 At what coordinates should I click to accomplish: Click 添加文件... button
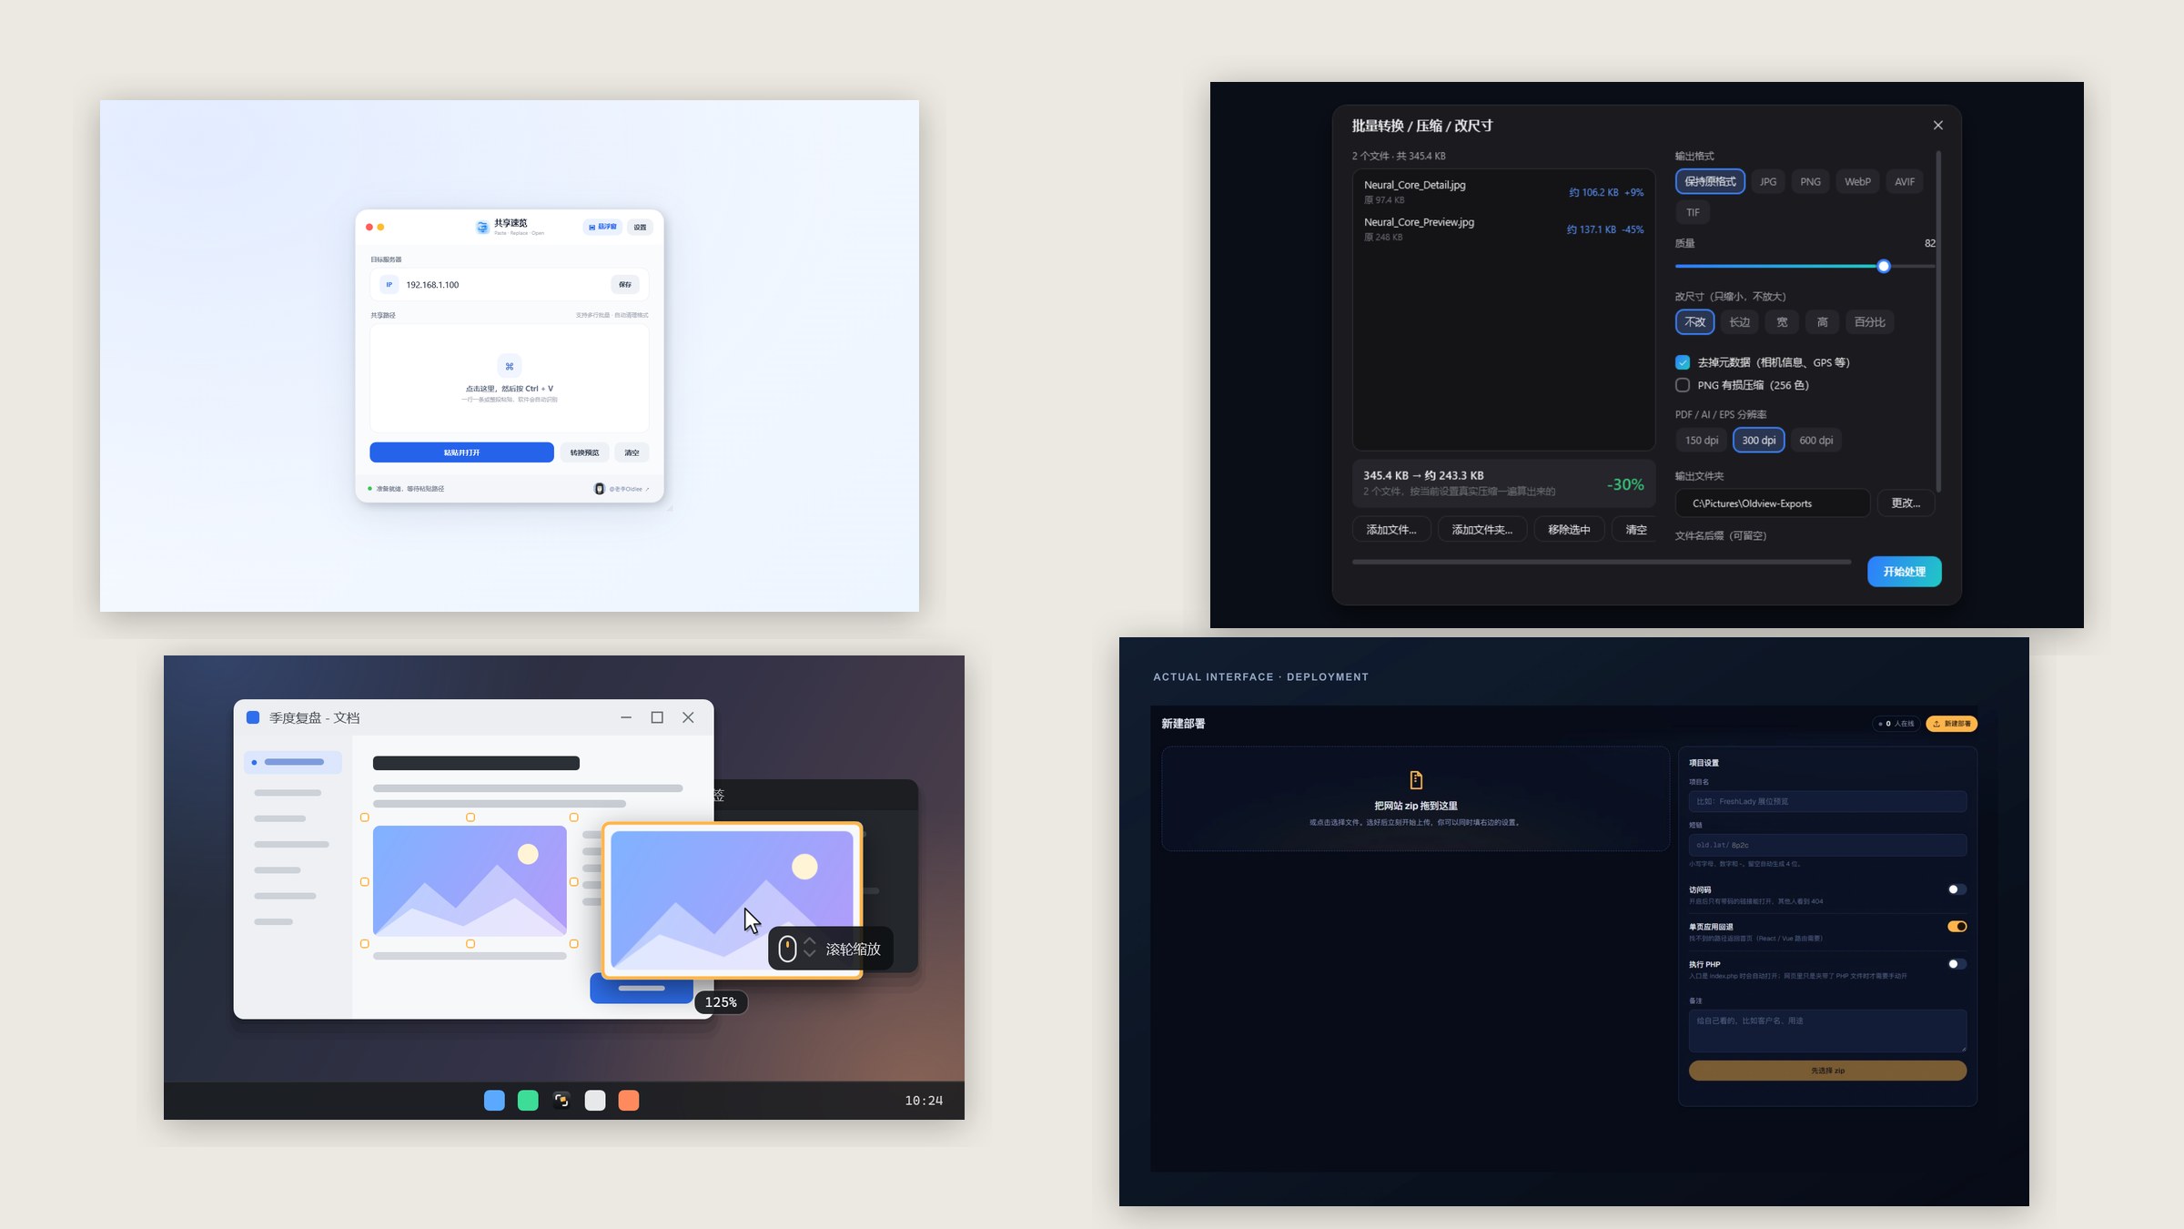click(x=1391, y=530)
